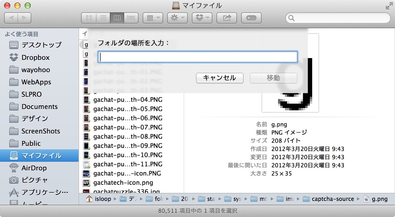Go forward with the right arrow button
Image resolution: width=395 pixels, height=217 pixels.
pos(24,18)
